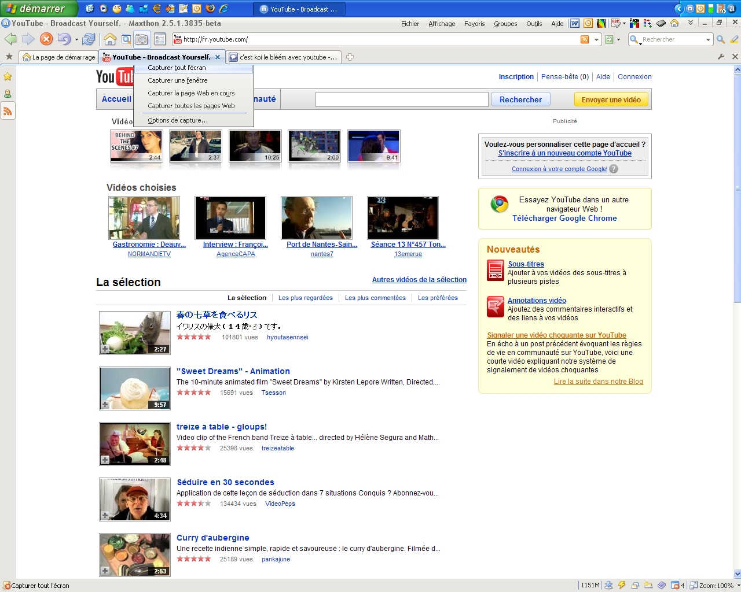This screenshot has width=741, height=592.
Task: Open the Go button dropdown arrow
Action: click(618, 40)
